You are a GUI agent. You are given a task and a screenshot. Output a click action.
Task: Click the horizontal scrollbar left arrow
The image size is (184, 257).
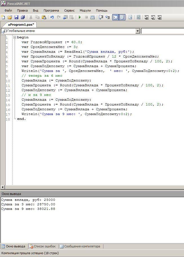point(3,187)
